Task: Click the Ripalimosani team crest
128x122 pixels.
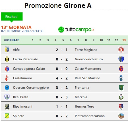Action: (x=7, y=106)
